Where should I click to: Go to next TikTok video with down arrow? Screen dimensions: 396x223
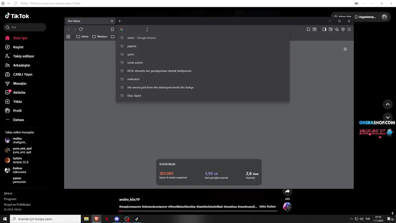[x=388, y=117]
